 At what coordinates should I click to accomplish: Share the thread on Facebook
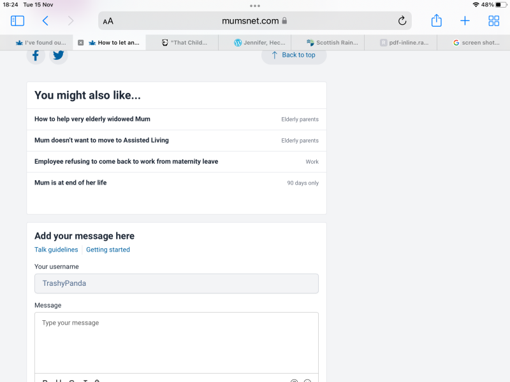tap(36, 55)
